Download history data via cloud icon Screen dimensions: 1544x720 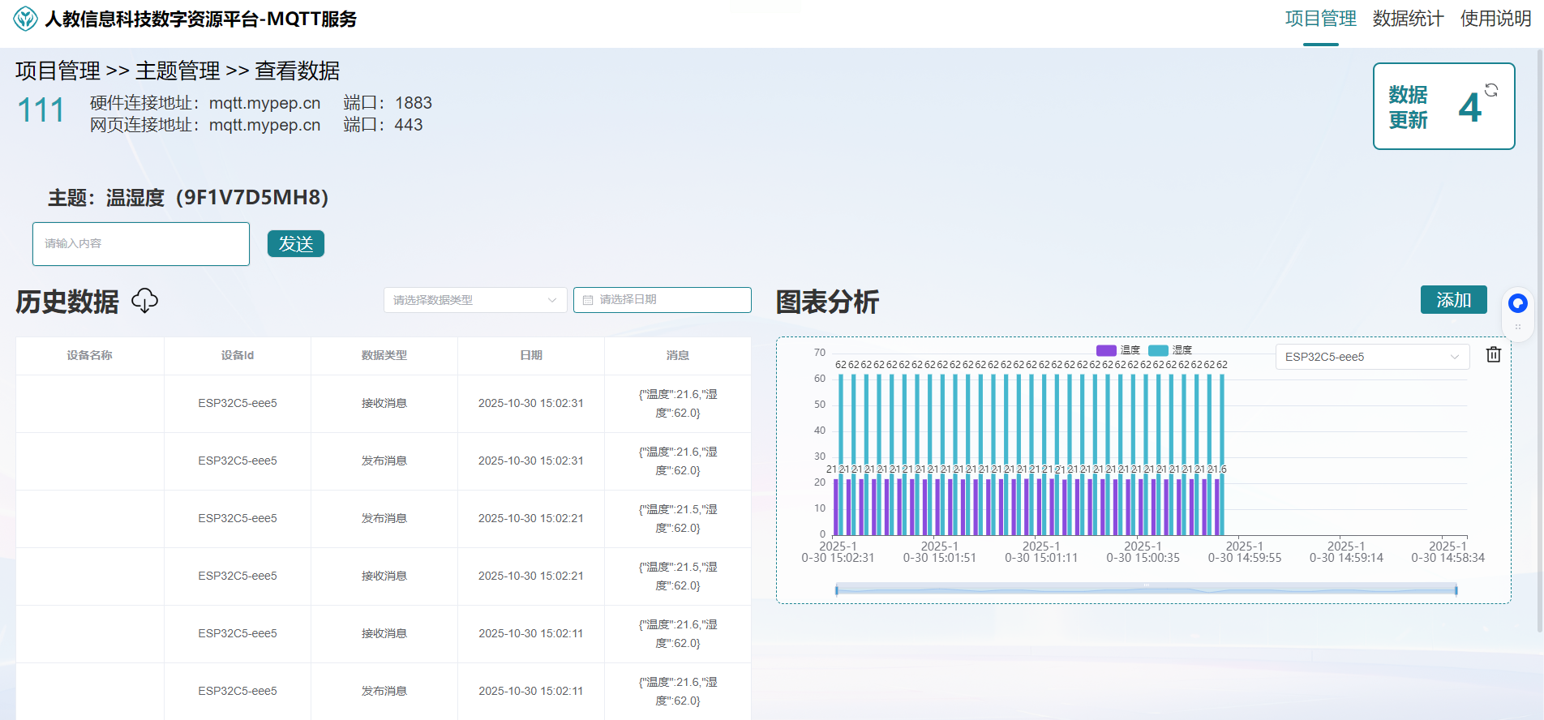click(144, 301)
